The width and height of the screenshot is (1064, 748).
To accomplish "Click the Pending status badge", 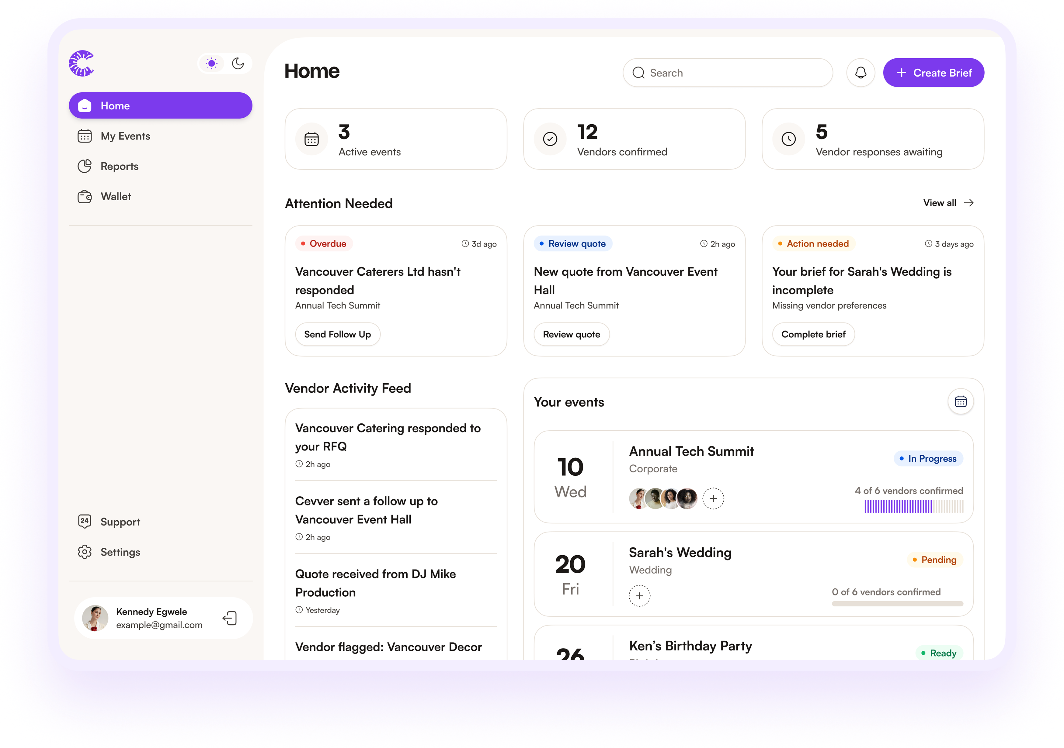I will (935, 560).
